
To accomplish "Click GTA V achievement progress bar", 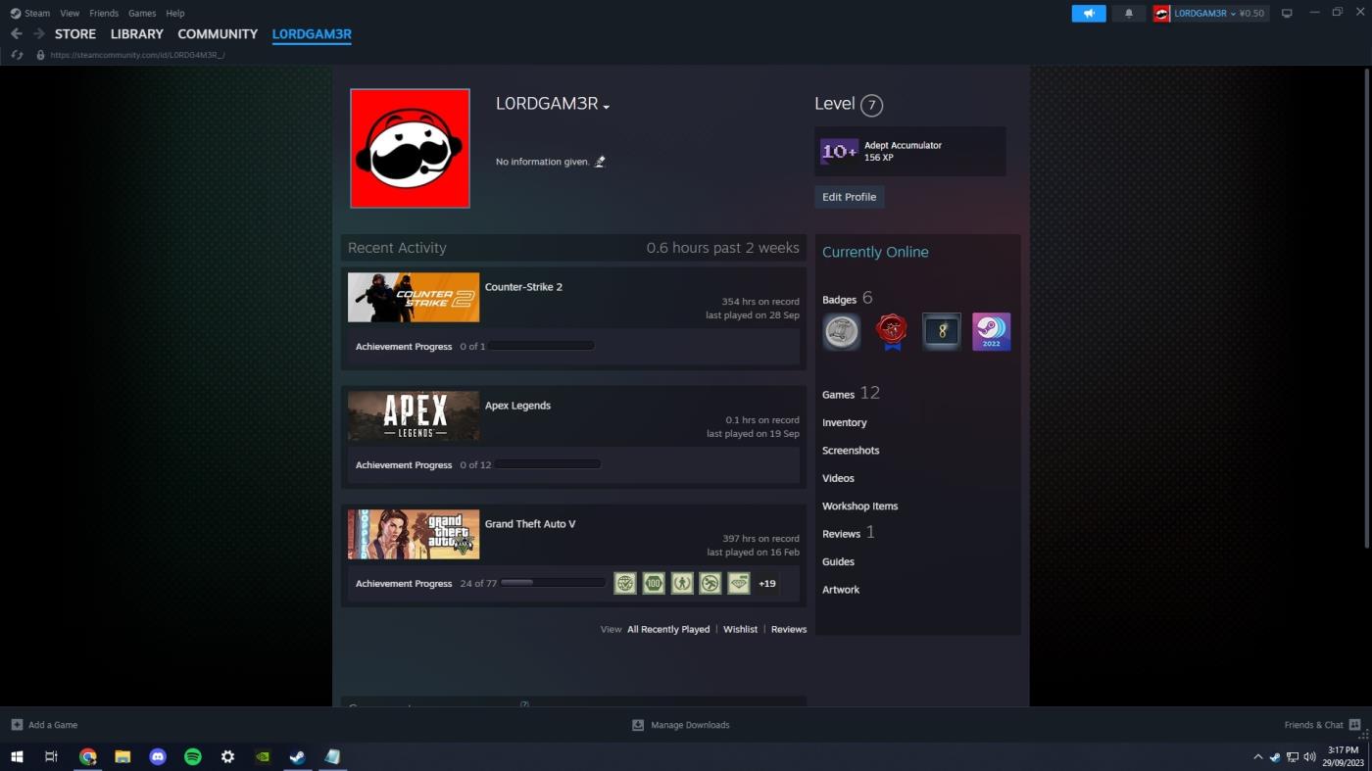I will (554, 583).
